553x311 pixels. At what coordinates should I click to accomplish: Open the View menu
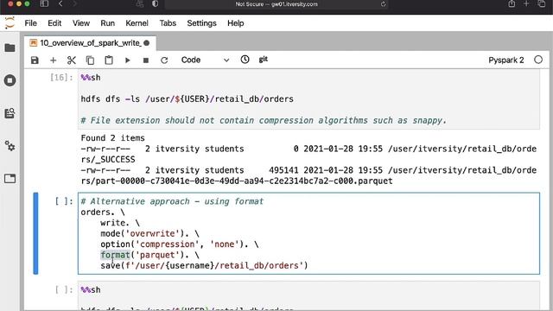pos(81,23)
